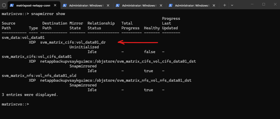This screenshot has height=119, width=280.
Task: Open a new terminal tab with the plus button
Action: 225,5
